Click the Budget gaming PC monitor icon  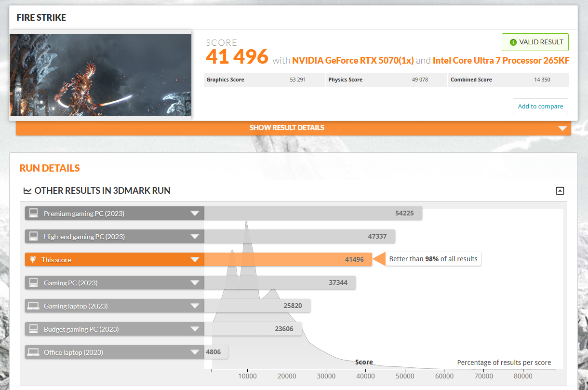tap(33, 329)
